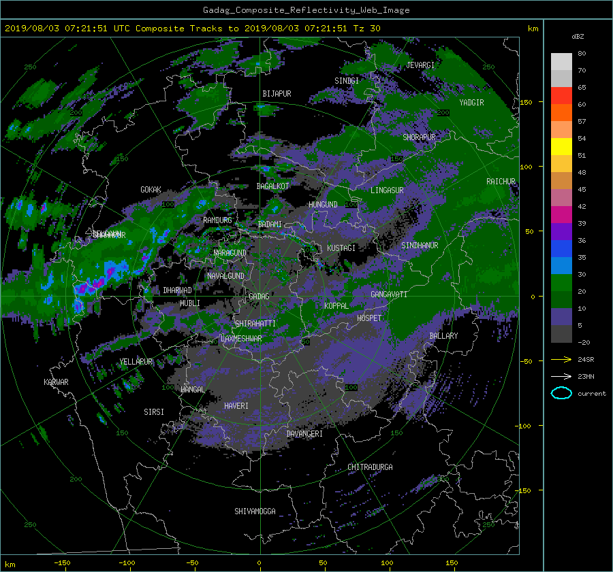Click the dBZ legend heading
Viewport: 613px width, 572px height.
click(578, 37)
